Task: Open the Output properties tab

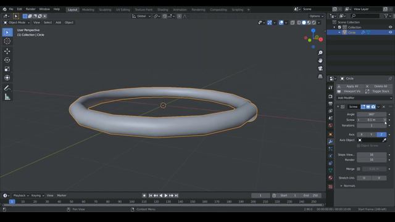Action: click(331, 104)
